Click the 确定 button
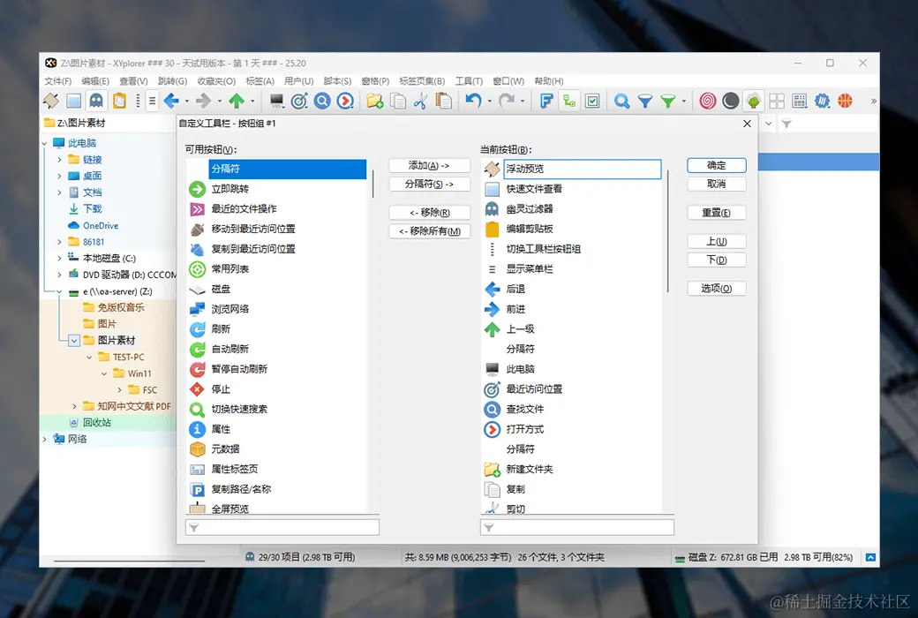Image resolution: width=918 pixels, height=618 pixels. click(x=716, y=166)
